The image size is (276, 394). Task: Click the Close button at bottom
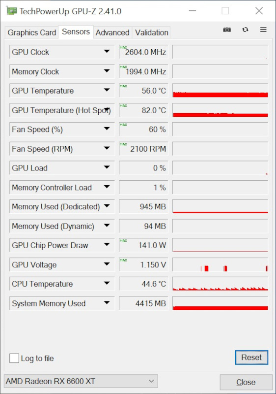(246, 382)
